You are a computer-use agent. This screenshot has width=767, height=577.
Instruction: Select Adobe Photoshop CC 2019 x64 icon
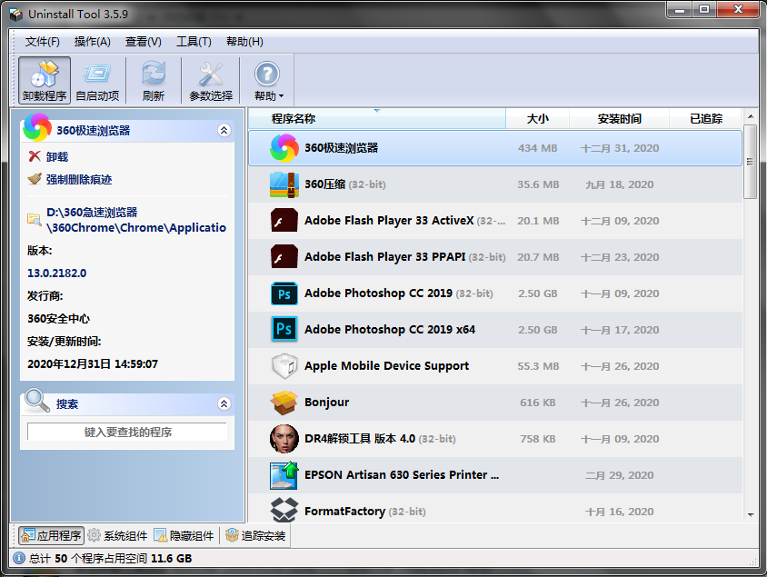point(284,330)
